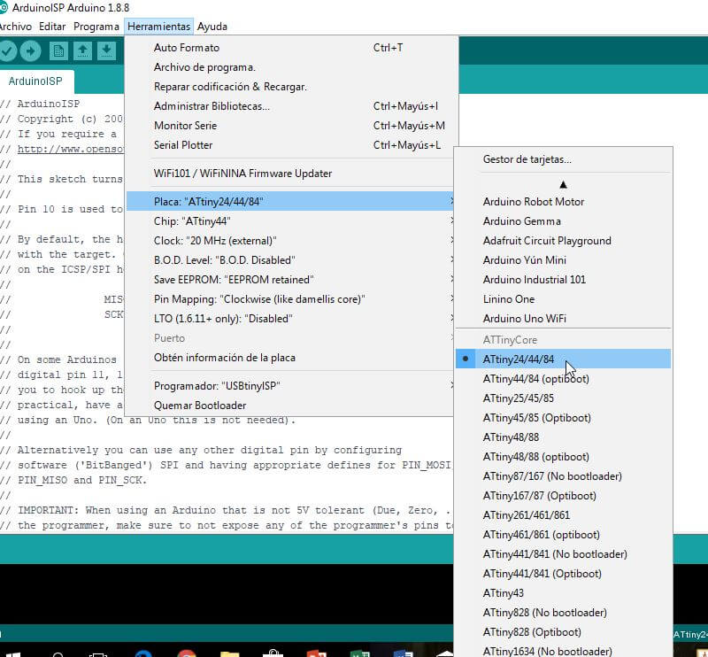The height and width of the screenshot is (657, 708).
Task: Select ATtiny167/87 (Optiboot)
Action: click(563, 495)
